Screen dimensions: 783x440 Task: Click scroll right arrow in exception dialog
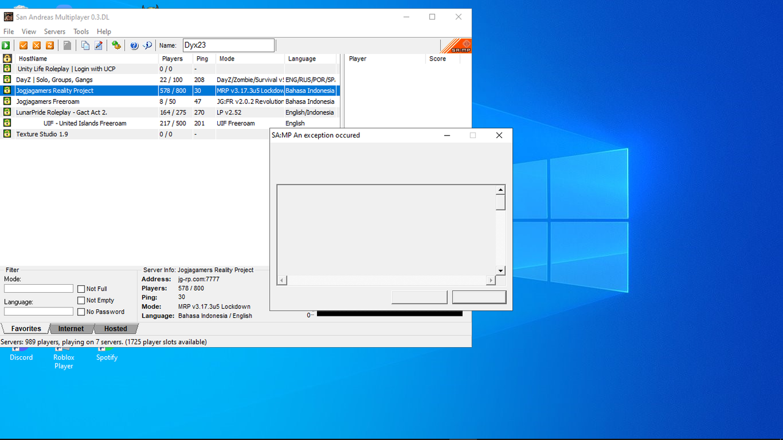491,280
